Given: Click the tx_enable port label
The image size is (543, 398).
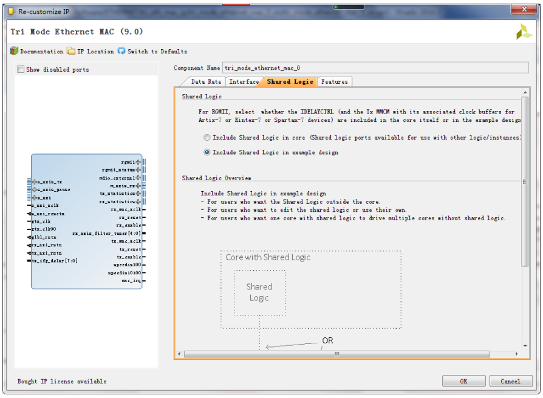Looking at the screenshot, I should pyautogui.click(x=129, y=257).
